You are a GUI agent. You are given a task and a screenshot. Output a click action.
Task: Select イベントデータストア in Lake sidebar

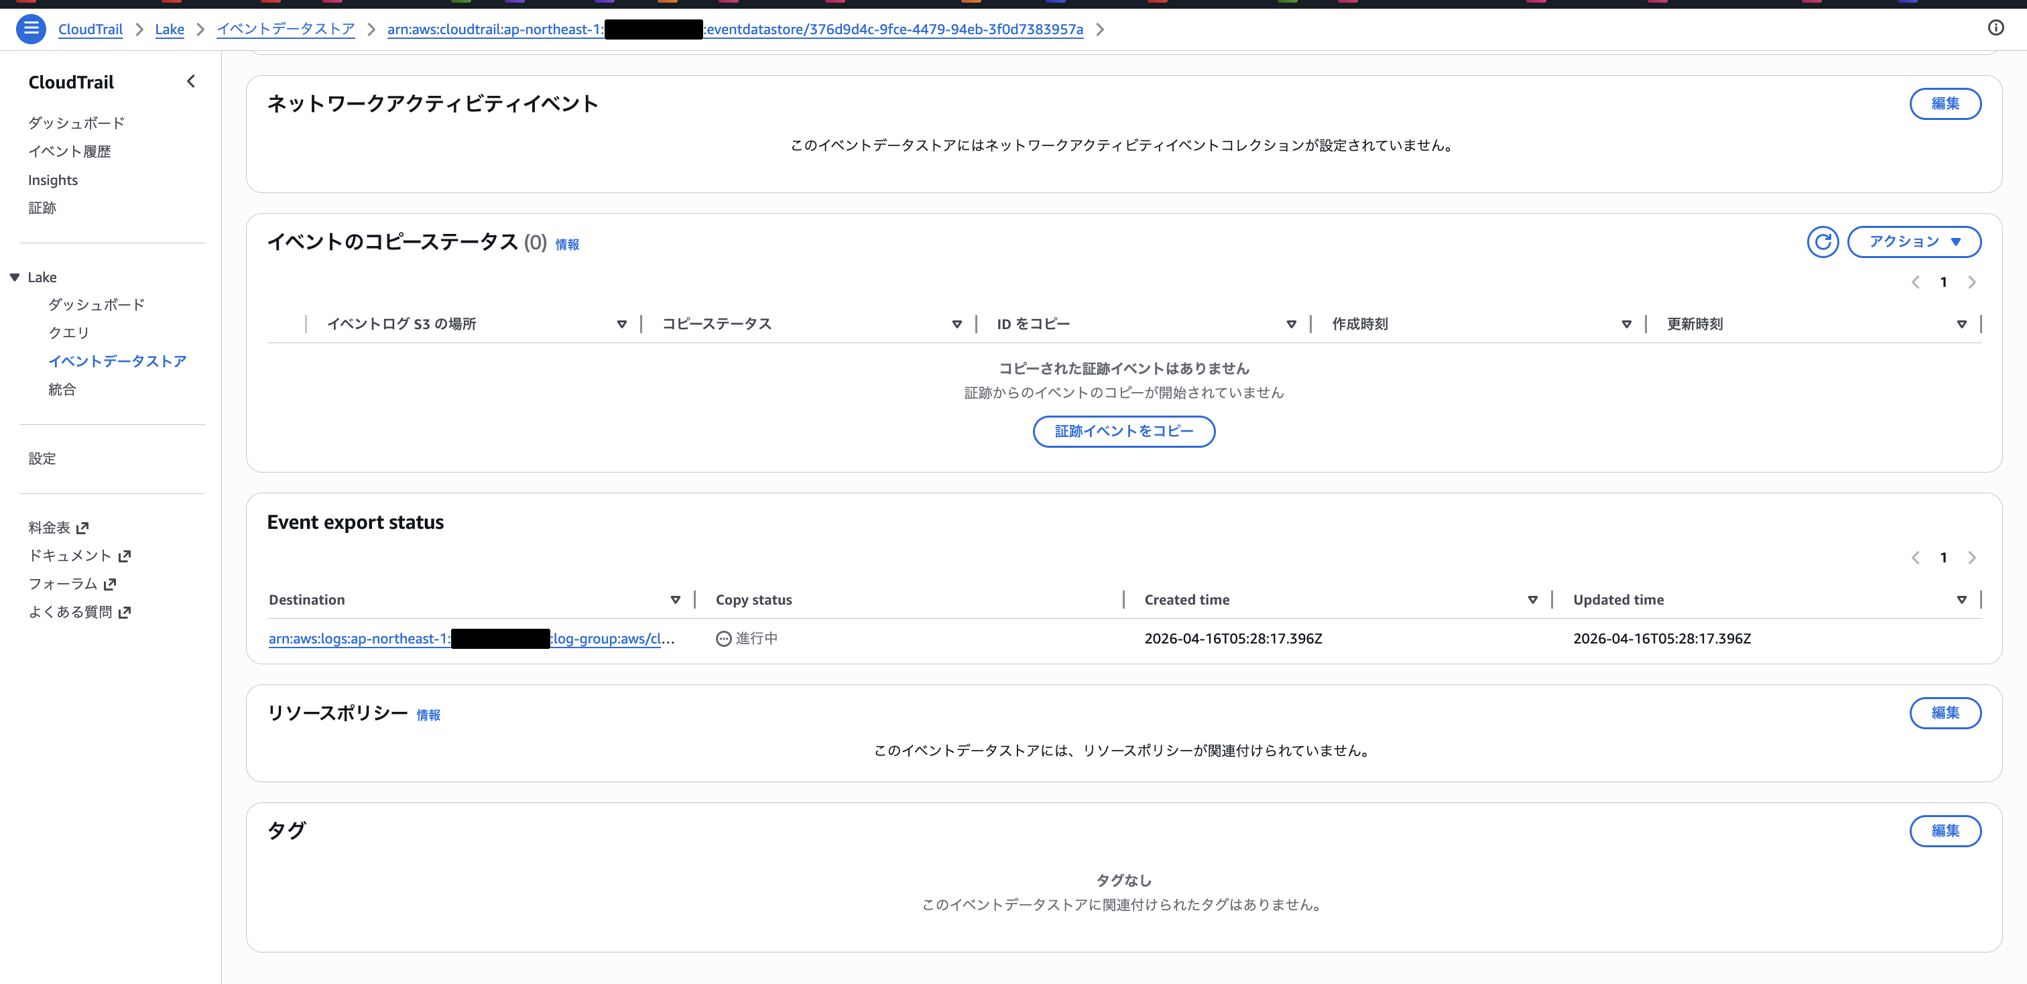(x=117, y=362)
